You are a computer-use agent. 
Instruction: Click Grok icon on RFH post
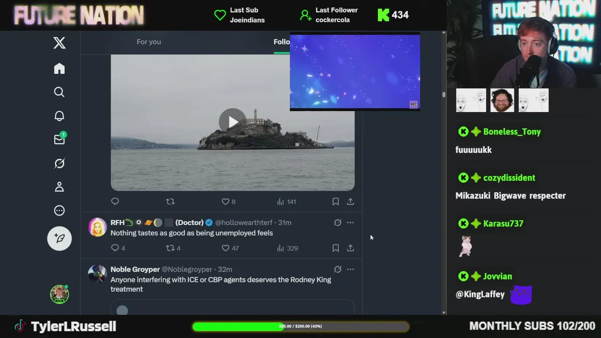338,223
